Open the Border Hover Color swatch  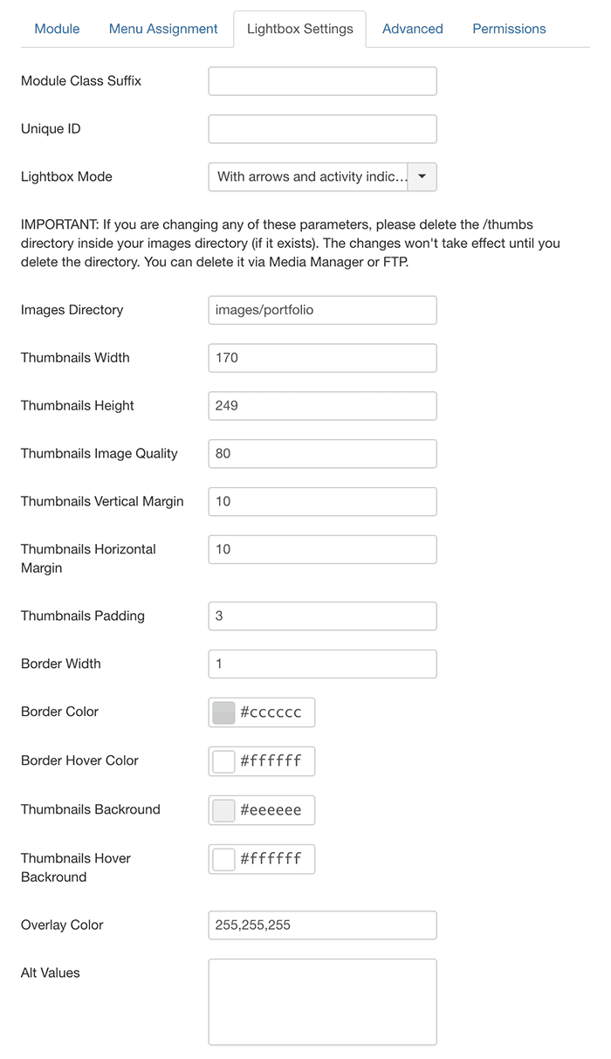click(x=224, y=761)
